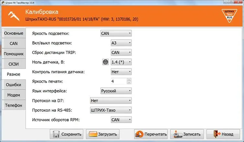Viewport: 244px width, 142px height.
Task: Click the Загрузить button
Action: coord(103,134)
